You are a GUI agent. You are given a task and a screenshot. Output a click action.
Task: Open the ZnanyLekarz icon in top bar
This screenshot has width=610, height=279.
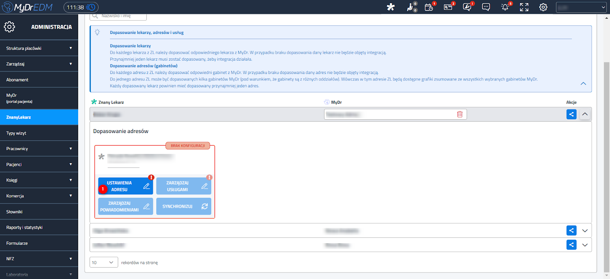coord(391,7)
